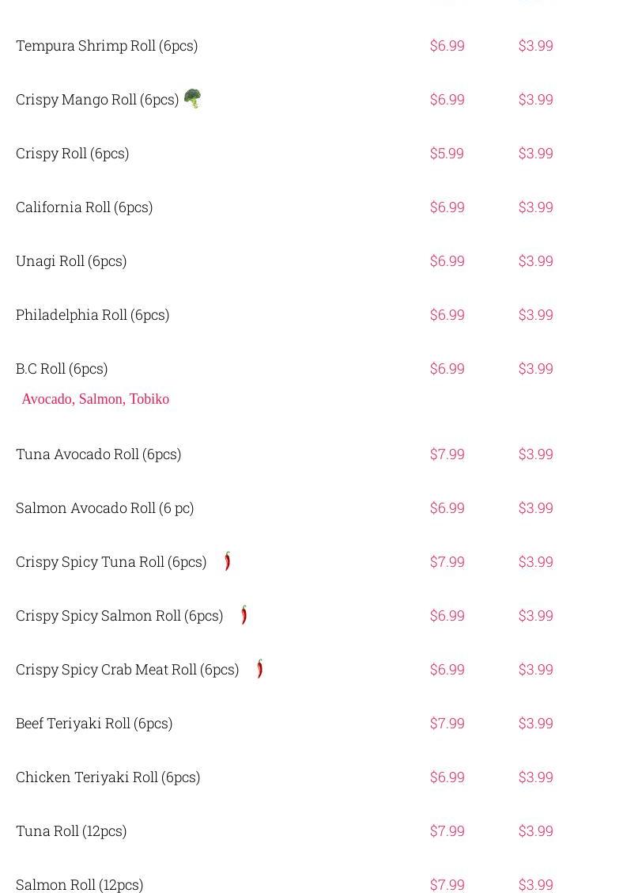Click the $3.99 price on Tempura Shrimp Roll
Image resolution: width=623 pixels, height=893 pixels.
point(535,46)
